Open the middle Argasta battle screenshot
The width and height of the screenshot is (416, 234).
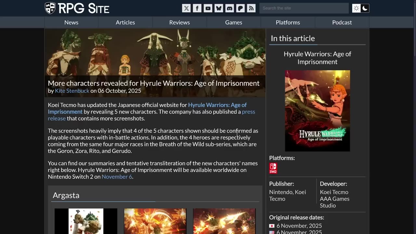[155, 221]
